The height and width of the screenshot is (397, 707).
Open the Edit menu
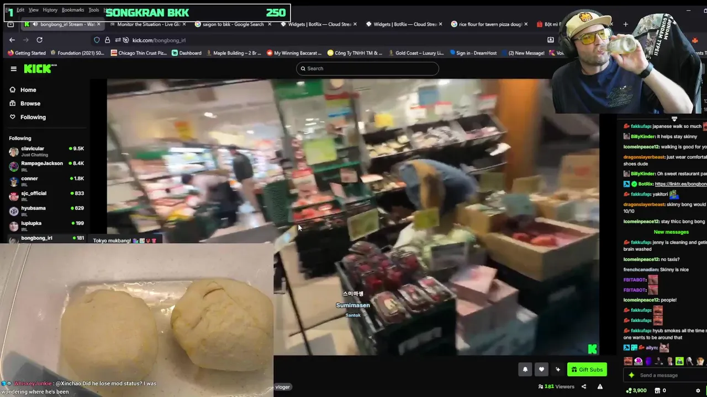20,10
